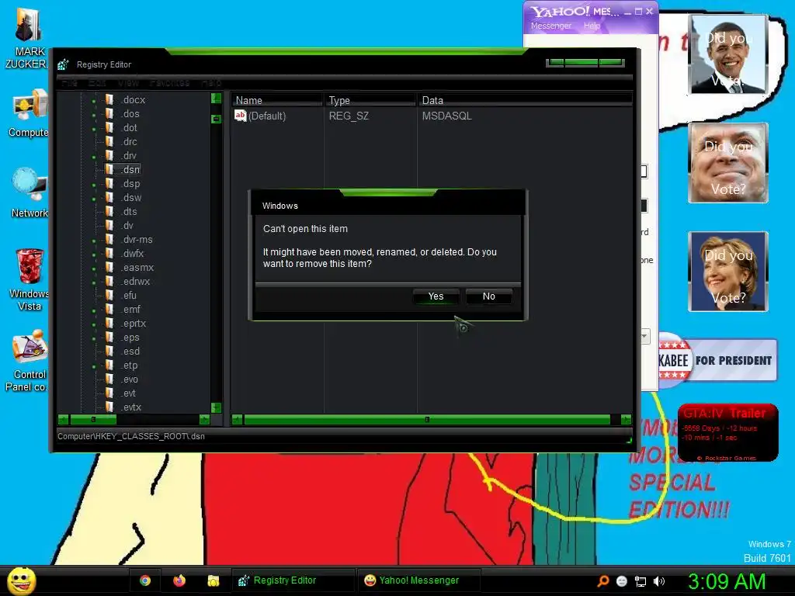Open the Windows Vista recycle bin icon

tap(30, 279)
